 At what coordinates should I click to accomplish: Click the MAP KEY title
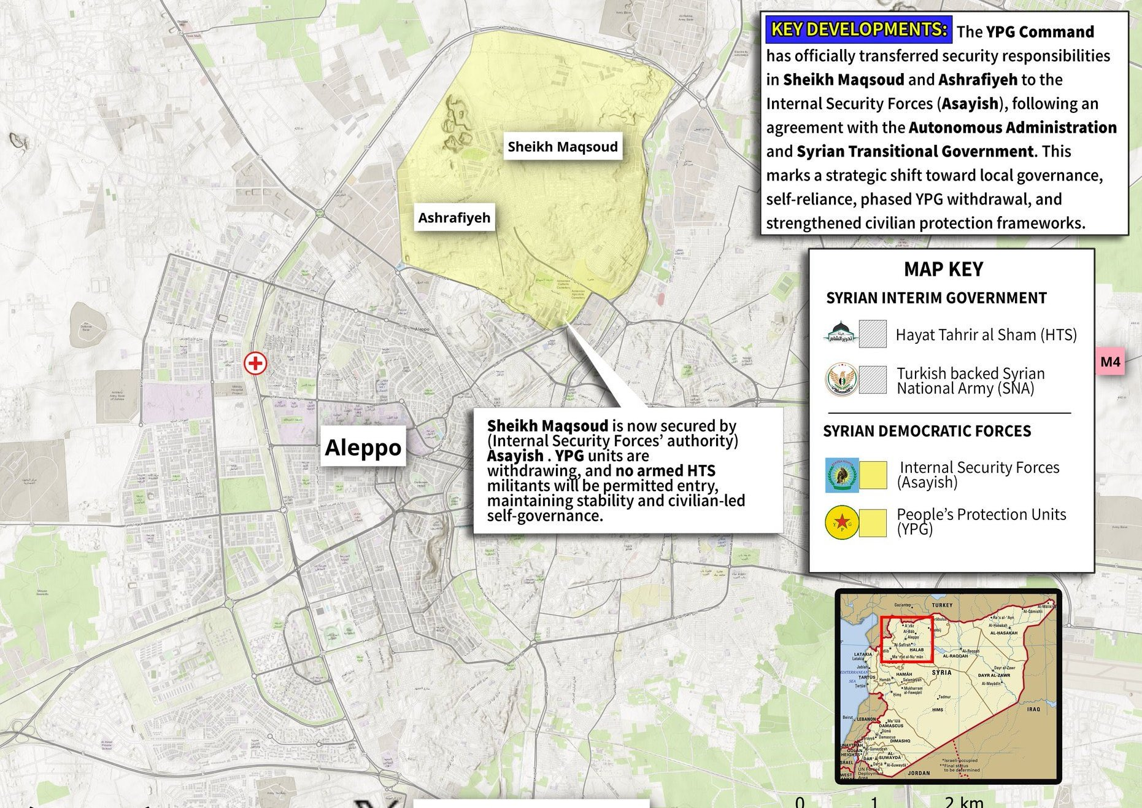943,270
